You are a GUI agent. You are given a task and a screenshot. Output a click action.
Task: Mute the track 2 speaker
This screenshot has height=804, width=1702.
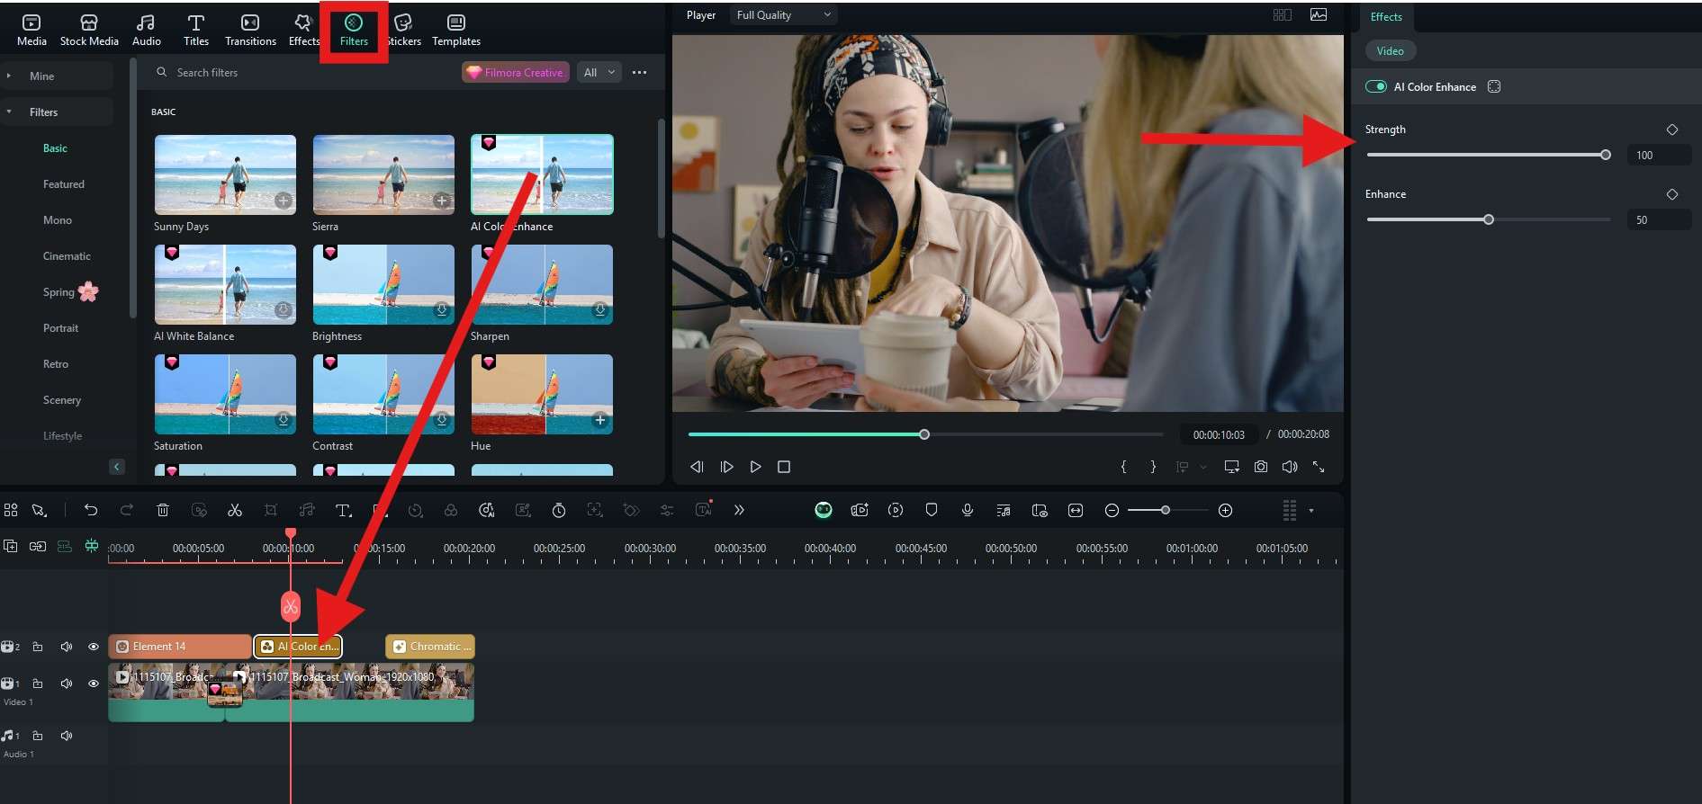(x=66, y=647)
